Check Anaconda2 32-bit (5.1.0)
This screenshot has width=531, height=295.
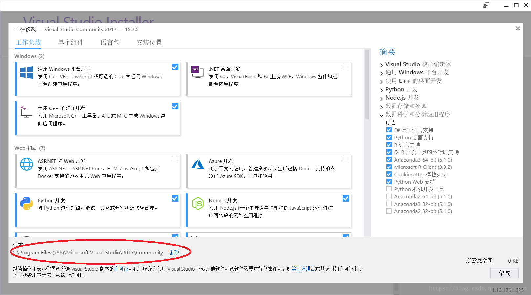tap(389, 211)
